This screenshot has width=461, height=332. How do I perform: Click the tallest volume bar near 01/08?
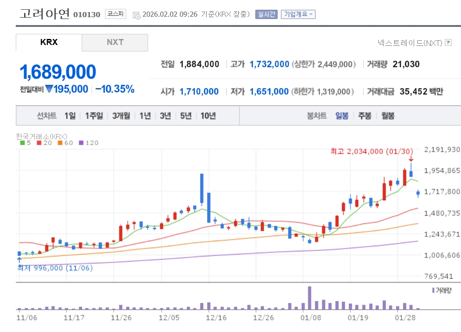(310, 298)
